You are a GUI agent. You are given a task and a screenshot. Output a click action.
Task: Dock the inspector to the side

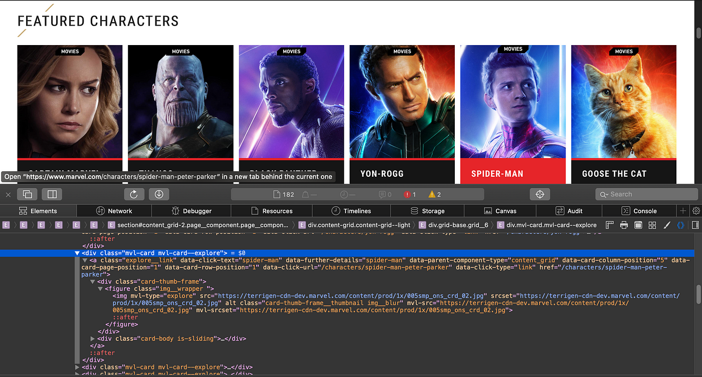tap(52, 194)
